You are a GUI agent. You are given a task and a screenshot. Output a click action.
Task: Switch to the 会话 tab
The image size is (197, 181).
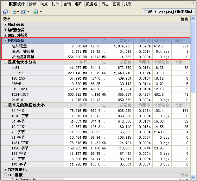pyautogui.click(x=67, y=4)
